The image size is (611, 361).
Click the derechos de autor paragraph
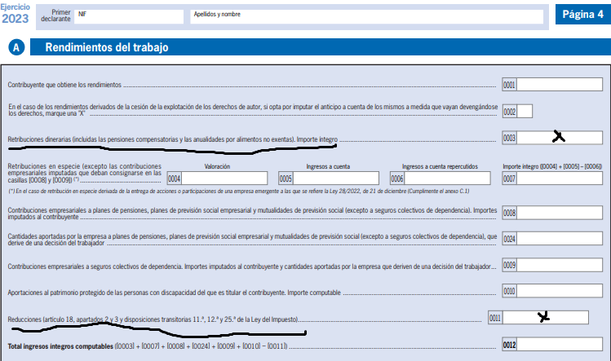click(x=253, y=110)
